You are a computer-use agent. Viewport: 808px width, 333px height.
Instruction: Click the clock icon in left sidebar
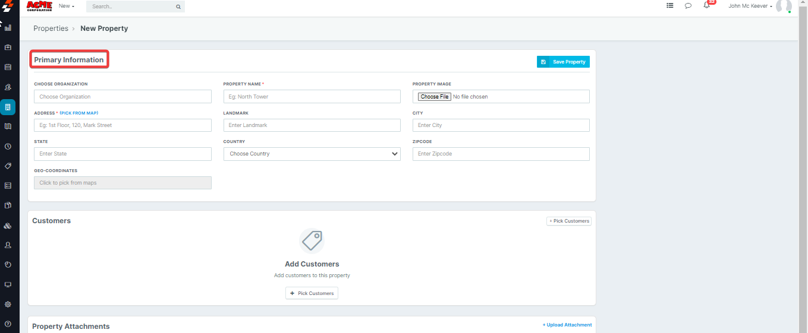click(x=8, y=146)
